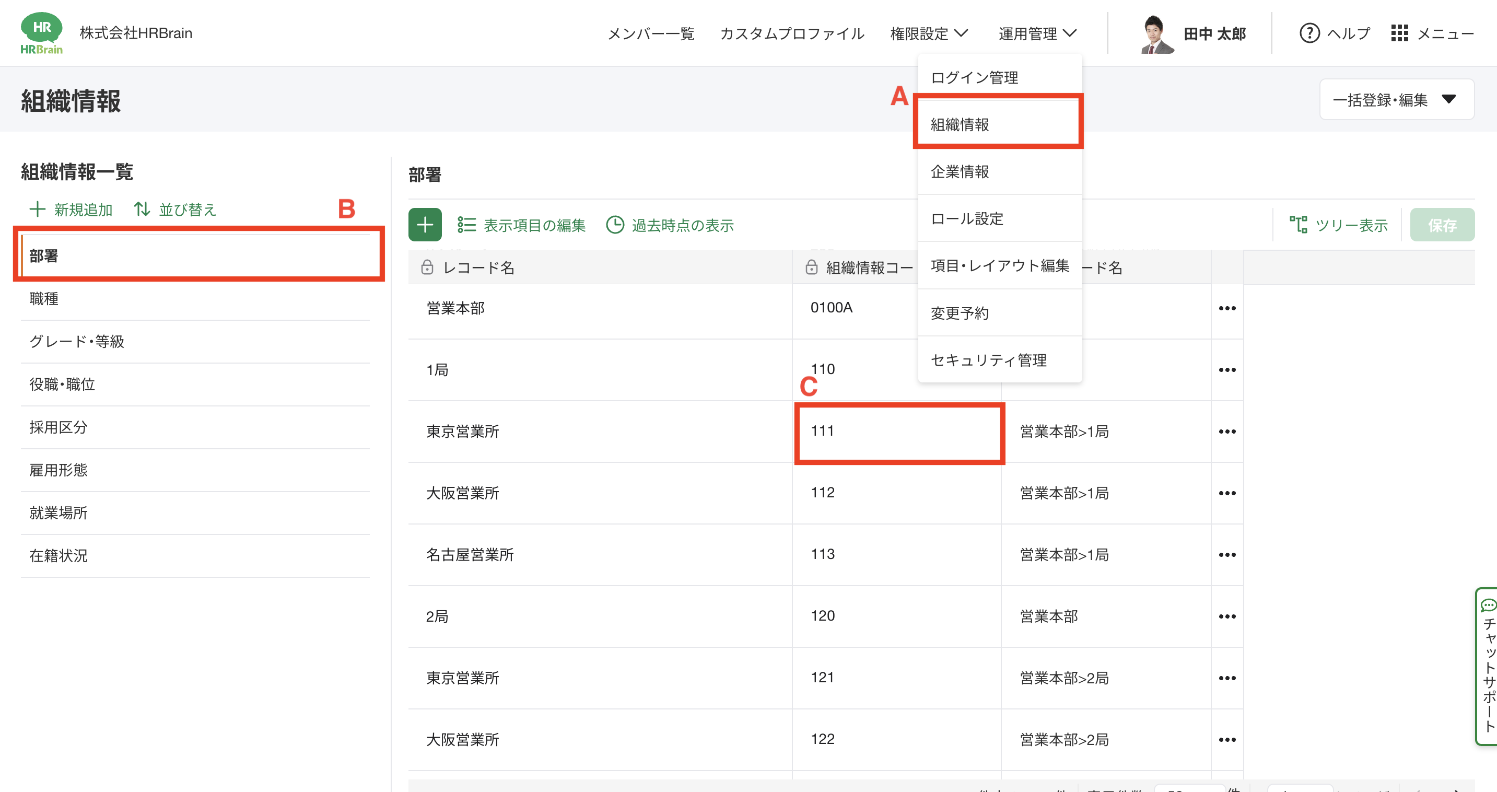Open three-dot menu for 営業本部 row

point(1227,308)
